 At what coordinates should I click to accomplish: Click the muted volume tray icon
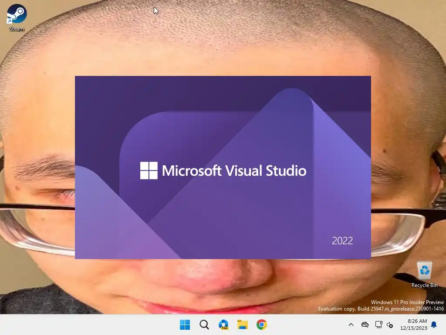pos(390,325)
